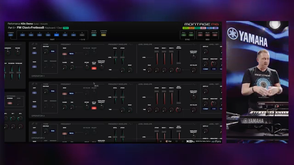Toggle the Extended button in the Extended panel

(10, 103)
